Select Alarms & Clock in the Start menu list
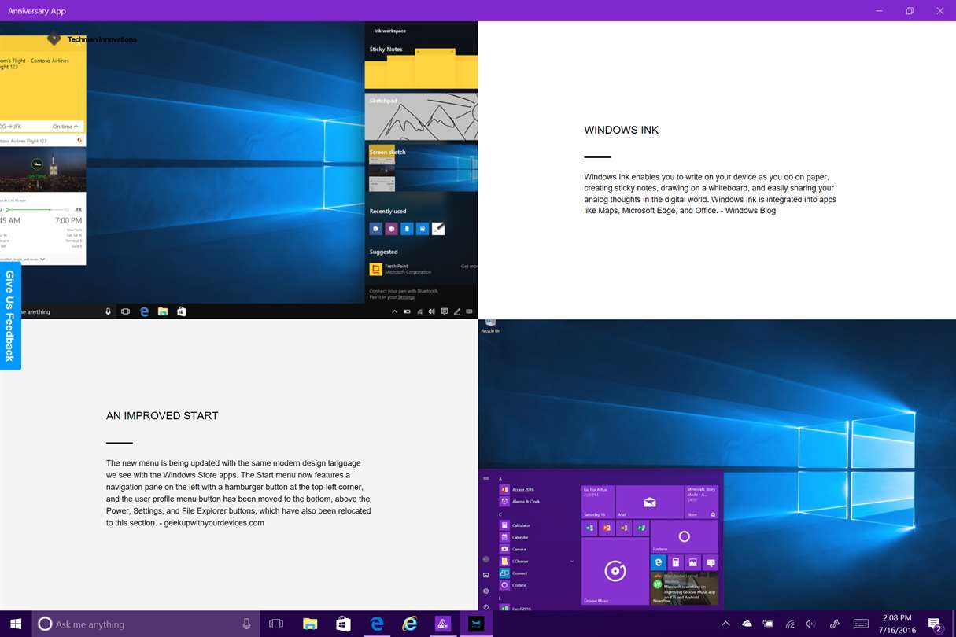The image size is (956, 637). (x=520, y=501)
